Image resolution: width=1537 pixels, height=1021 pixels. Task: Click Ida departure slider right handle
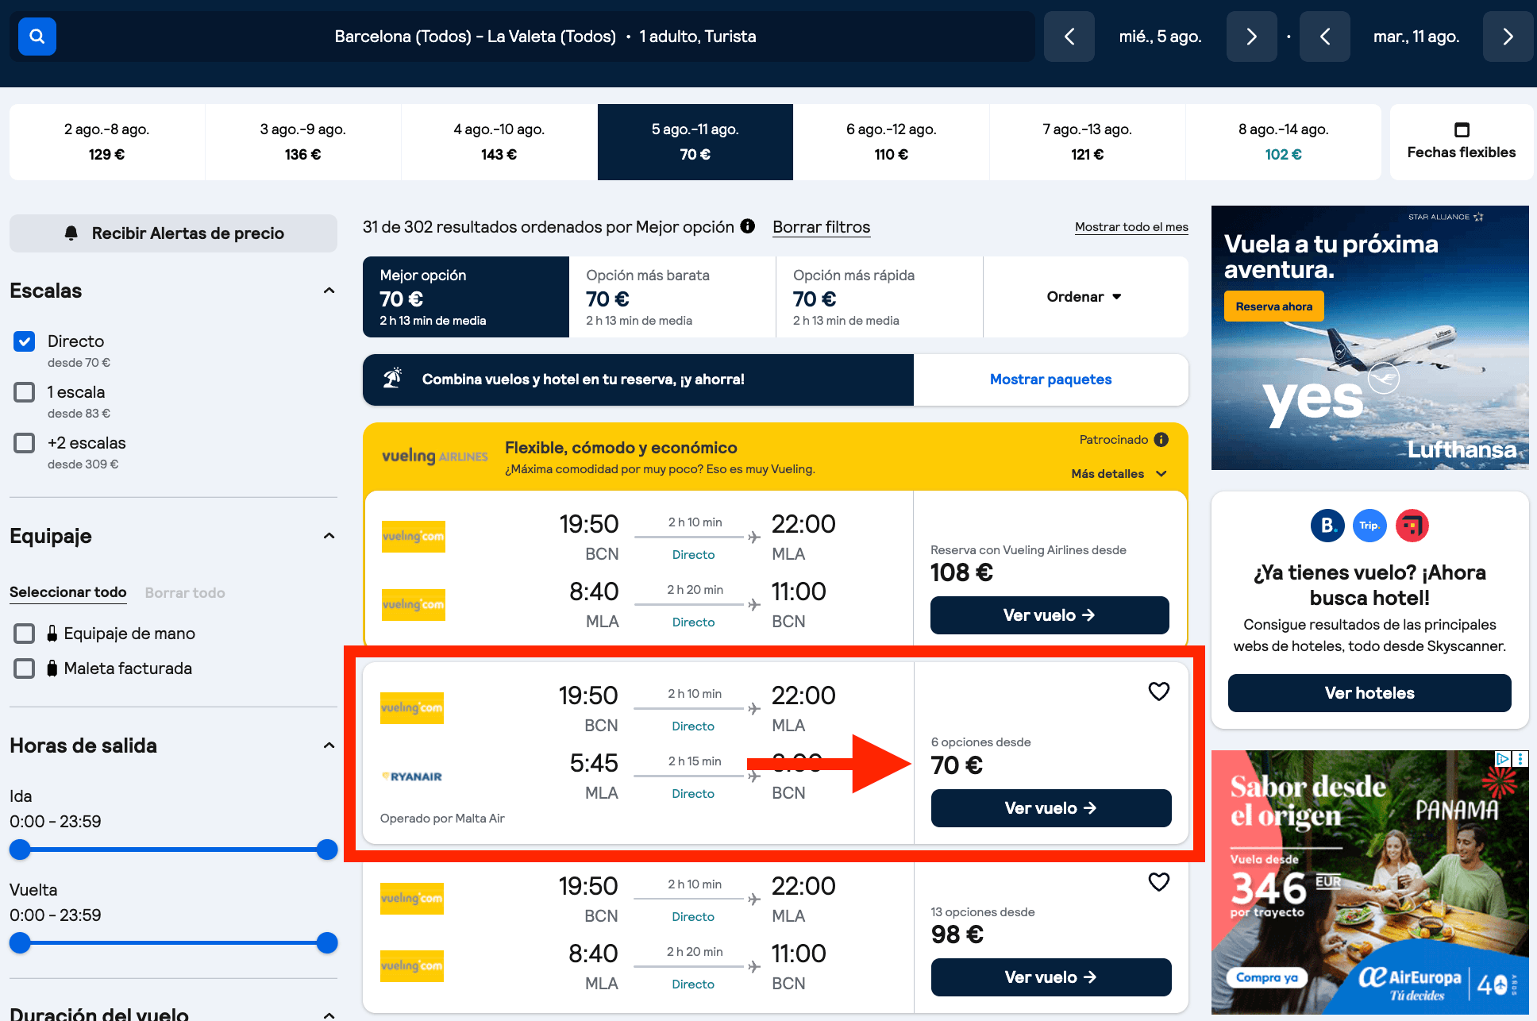pos(327,850)
